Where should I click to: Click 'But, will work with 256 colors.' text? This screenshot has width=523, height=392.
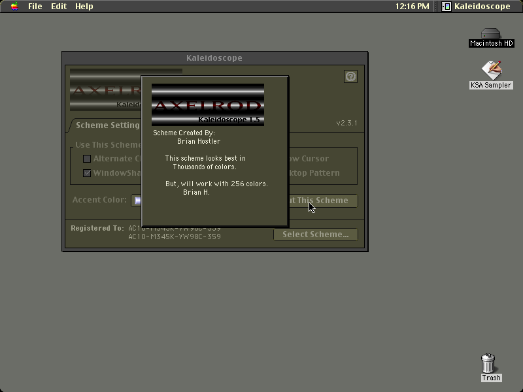(216, 184)
